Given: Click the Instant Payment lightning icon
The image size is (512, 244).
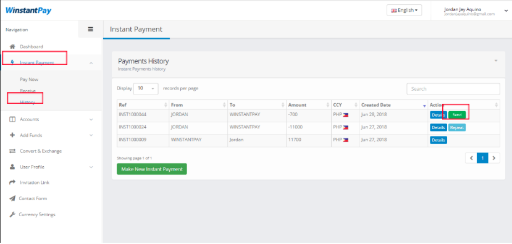Looking at the screenshot, I should (x=12, y=62).
